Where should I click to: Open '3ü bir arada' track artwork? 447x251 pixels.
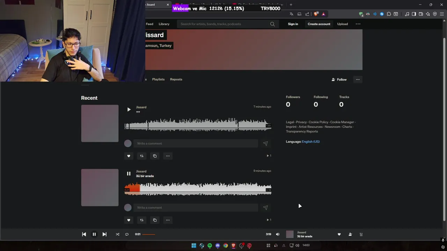point(100,188)
